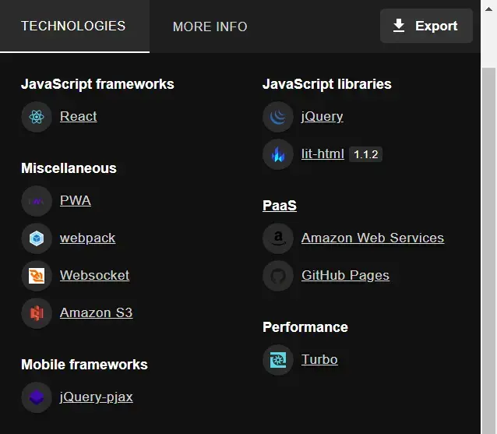Image resolution: width=497 pixels, height=434 pixels.
Task: Open the PaaS category link
Action: coord(280,205)
